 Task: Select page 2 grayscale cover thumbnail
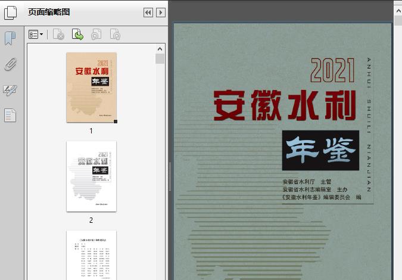pyautogui.click(x=91, y=176)
